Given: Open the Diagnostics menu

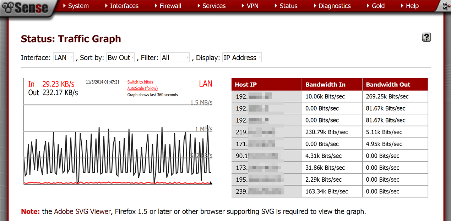Looking at the screenshot, I should (332, 6).
